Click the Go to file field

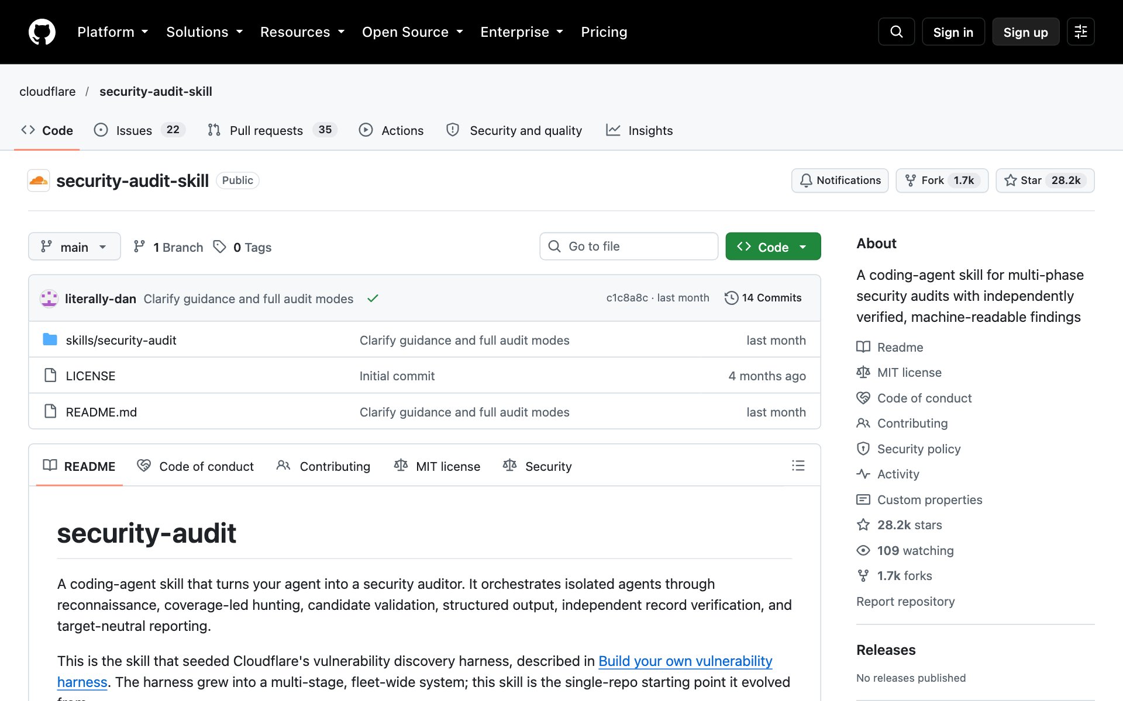(x=629, y=247)
